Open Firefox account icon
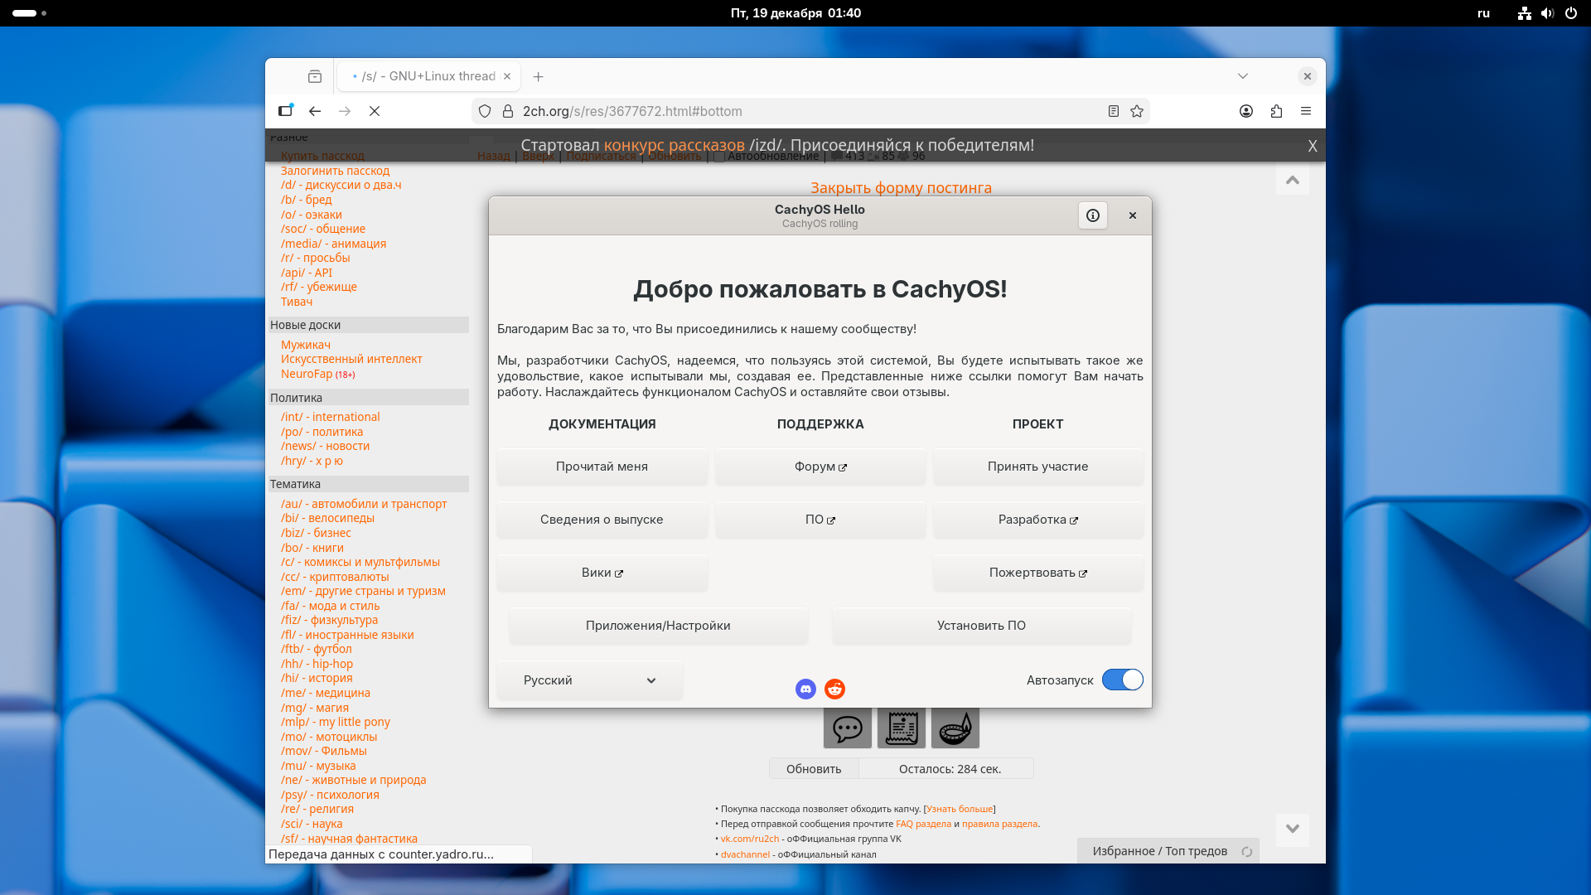Screen dimensions: 1591x895 [x=1246, y=111]
